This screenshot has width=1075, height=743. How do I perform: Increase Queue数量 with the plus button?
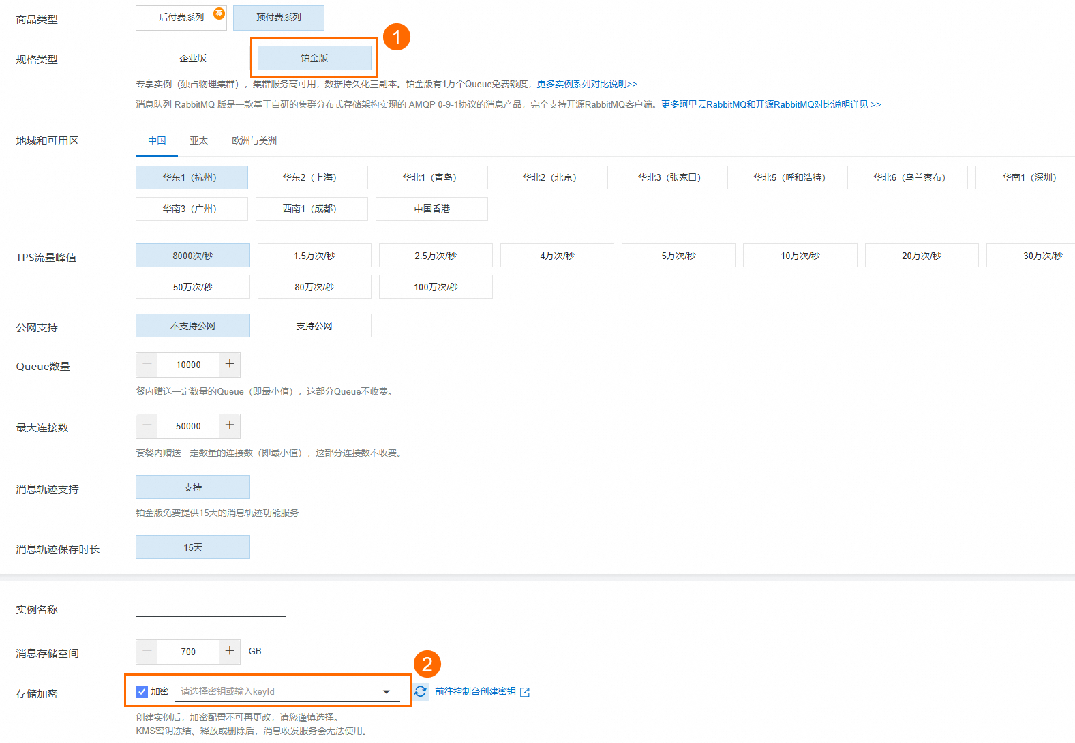(x=230, y=365)
